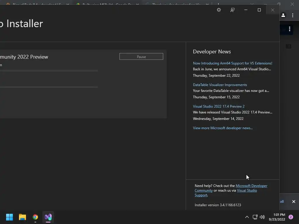Click the 'Installer version 3.4.1166.6123' text

point(218,205)
